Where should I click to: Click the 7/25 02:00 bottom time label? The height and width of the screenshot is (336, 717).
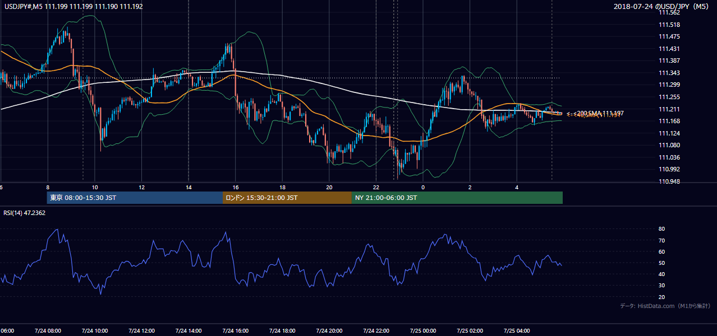point(470,331)
